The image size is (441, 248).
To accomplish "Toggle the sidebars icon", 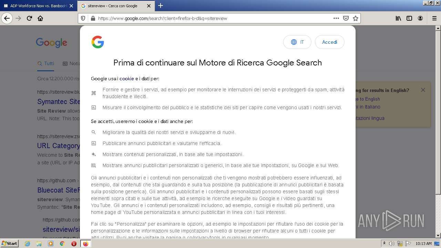I will pyautogui.click(x=409, y=18).
